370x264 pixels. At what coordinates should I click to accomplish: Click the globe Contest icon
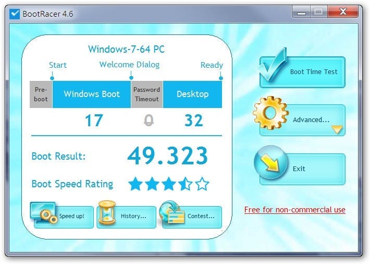[x=171, y=212]
